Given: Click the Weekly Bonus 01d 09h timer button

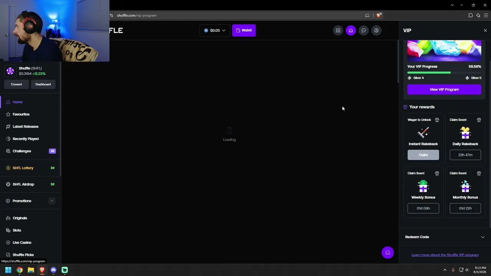Looking at the screenshot, I should point(423,208).
